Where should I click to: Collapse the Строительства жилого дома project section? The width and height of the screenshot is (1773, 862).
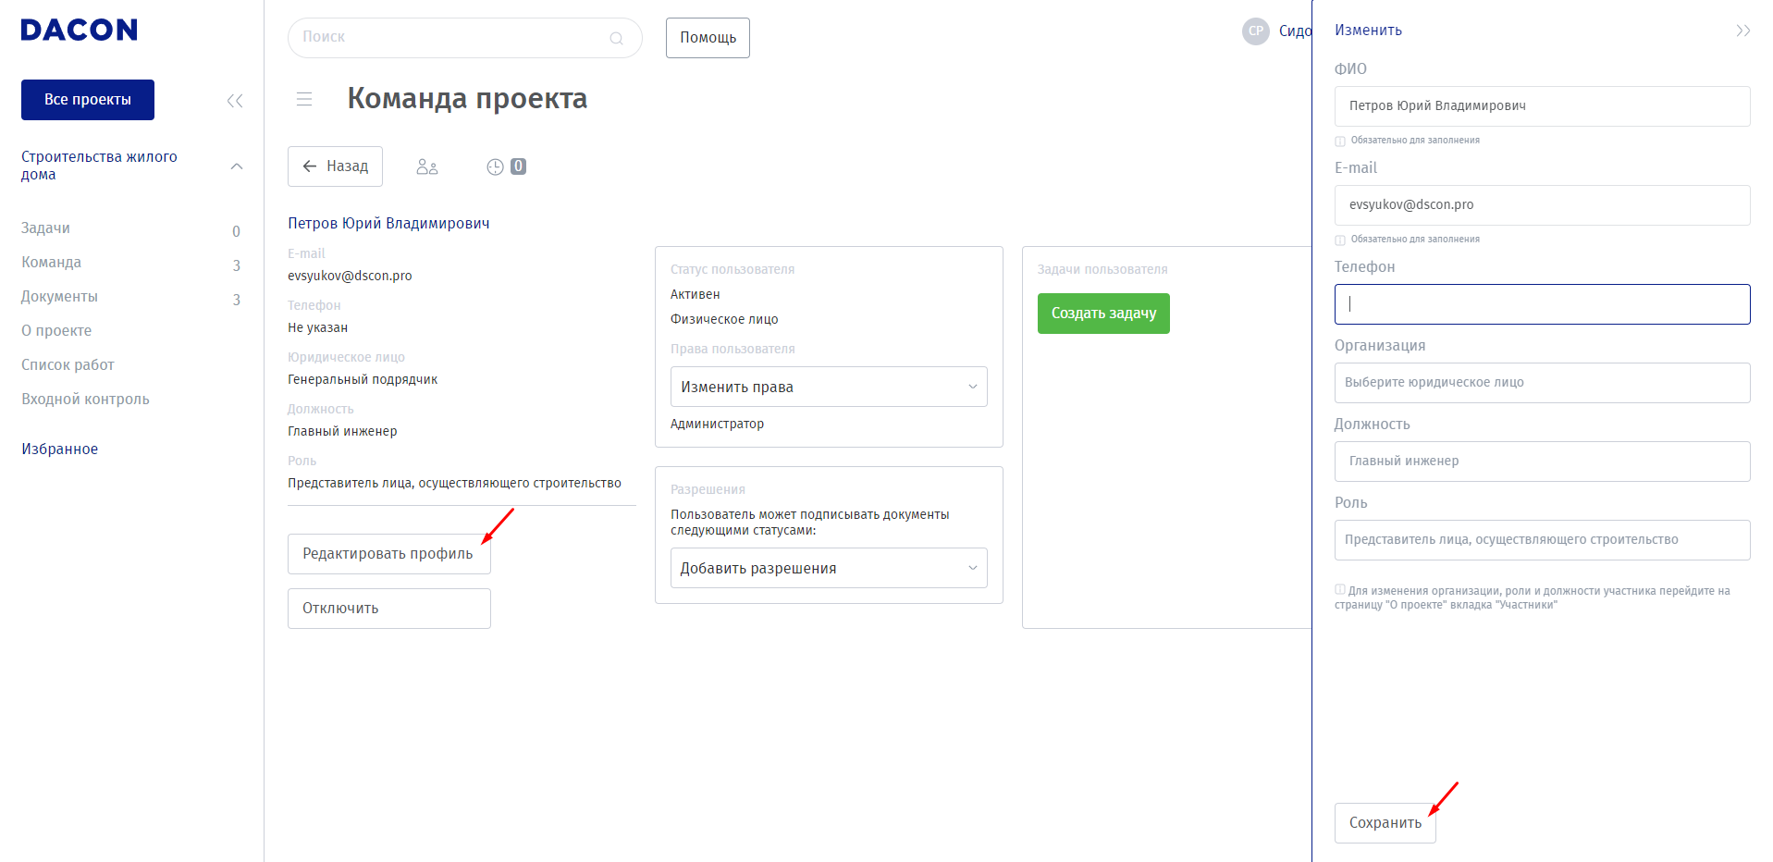pyautogui.click(x=237, y=166)
